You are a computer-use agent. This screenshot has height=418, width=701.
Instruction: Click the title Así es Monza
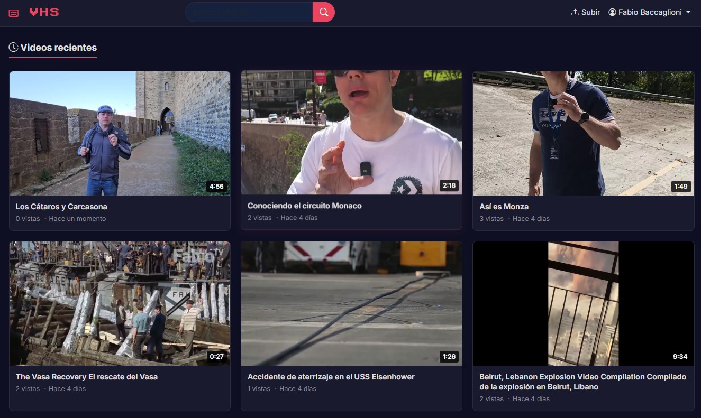[504, 207]
